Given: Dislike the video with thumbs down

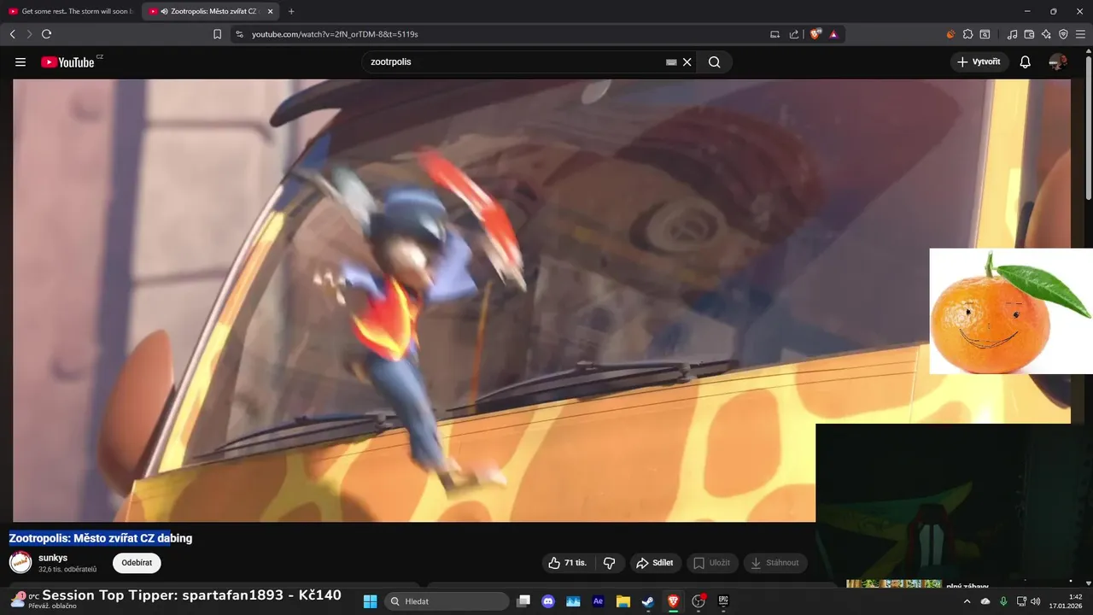Looking at the screenshot, I should [609, 563].
